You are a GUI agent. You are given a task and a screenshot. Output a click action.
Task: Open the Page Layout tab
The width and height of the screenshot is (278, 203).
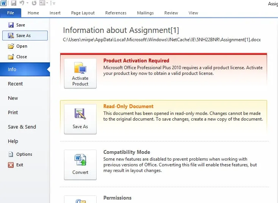pyautogui.click(x=83, y=13)
